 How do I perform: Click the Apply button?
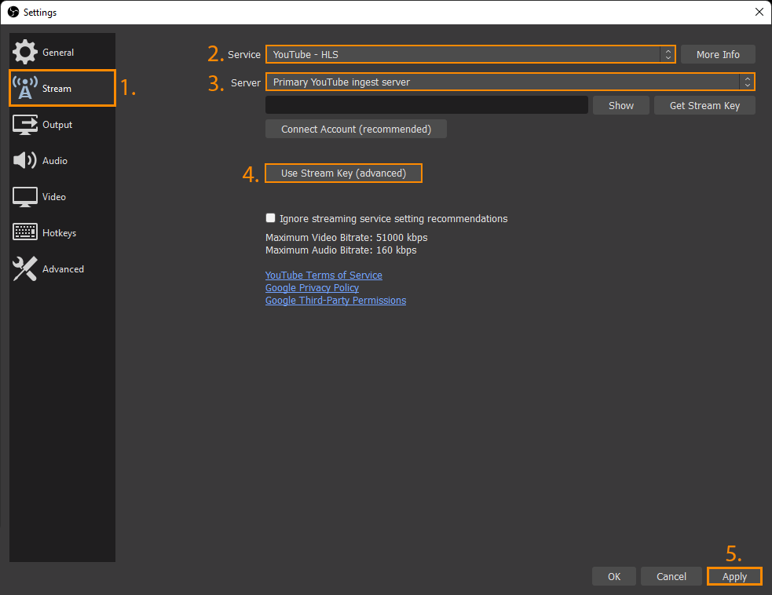click(734, 576)
